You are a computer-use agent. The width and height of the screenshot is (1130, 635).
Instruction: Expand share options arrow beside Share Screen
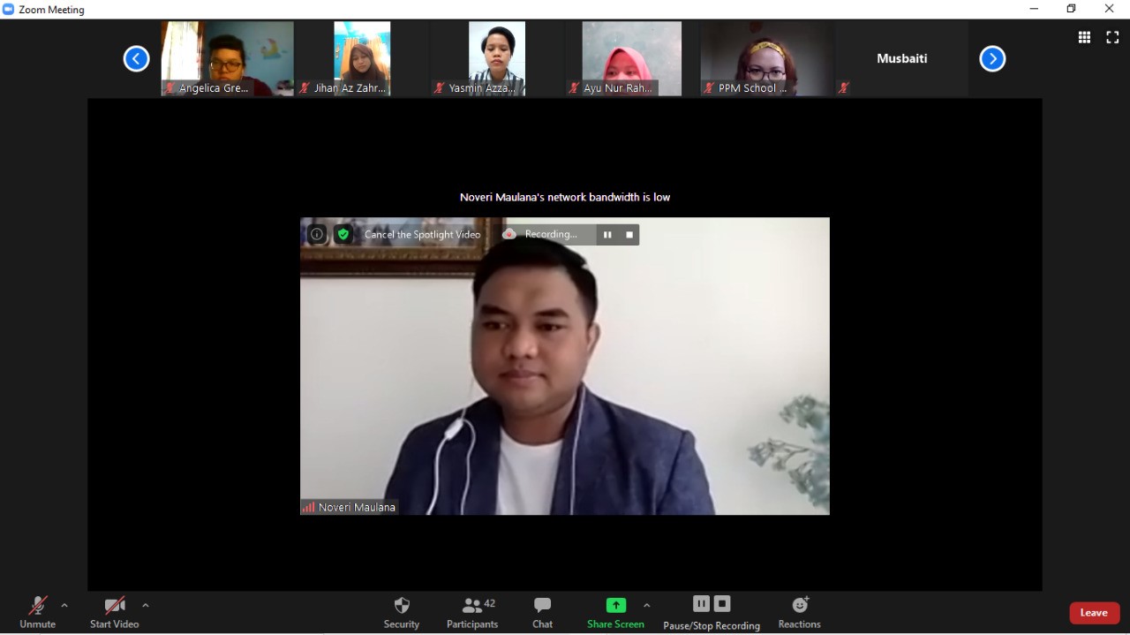click(x=647, y=606)
